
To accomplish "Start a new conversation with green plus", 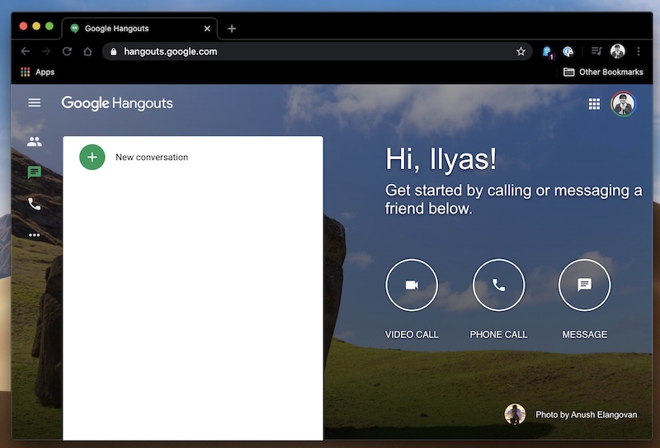I will tap(92, 157).
